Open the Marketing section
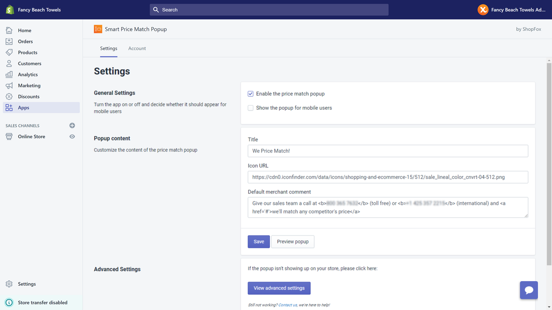552x310 pixels. click(29, 85)
